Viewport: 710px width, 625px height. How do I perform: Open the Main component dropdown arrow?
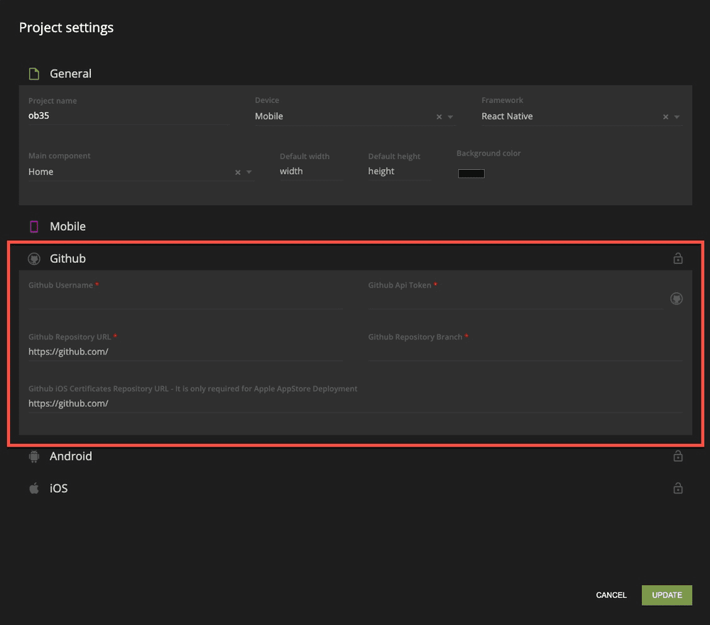pos(249,172)
